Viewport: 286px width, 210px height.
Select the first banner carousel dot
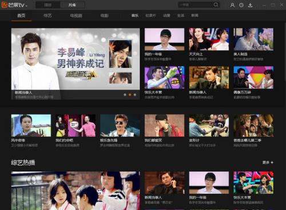point(125,95)
